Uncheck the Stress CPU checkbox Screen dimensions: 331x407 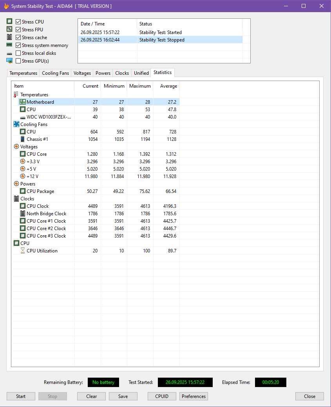[x=18, y=22]
